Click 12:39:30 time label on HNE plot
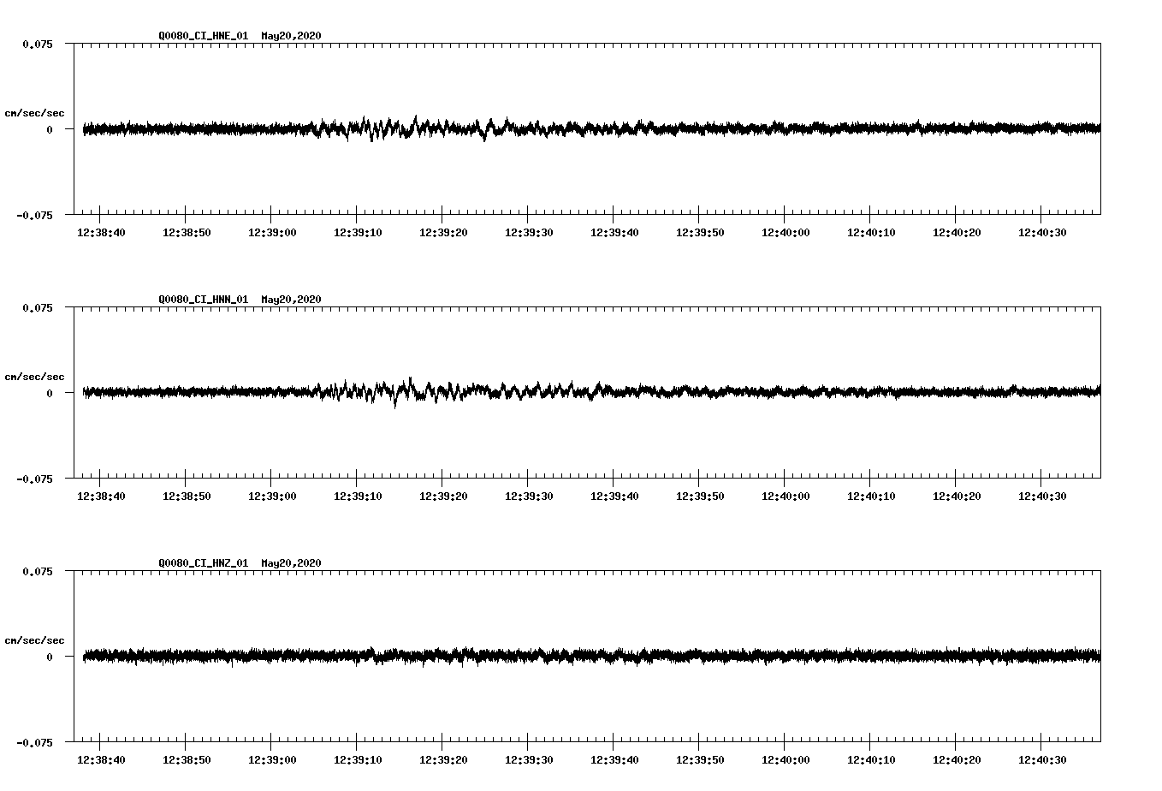The image size is (1162, 791). (529, 233)
